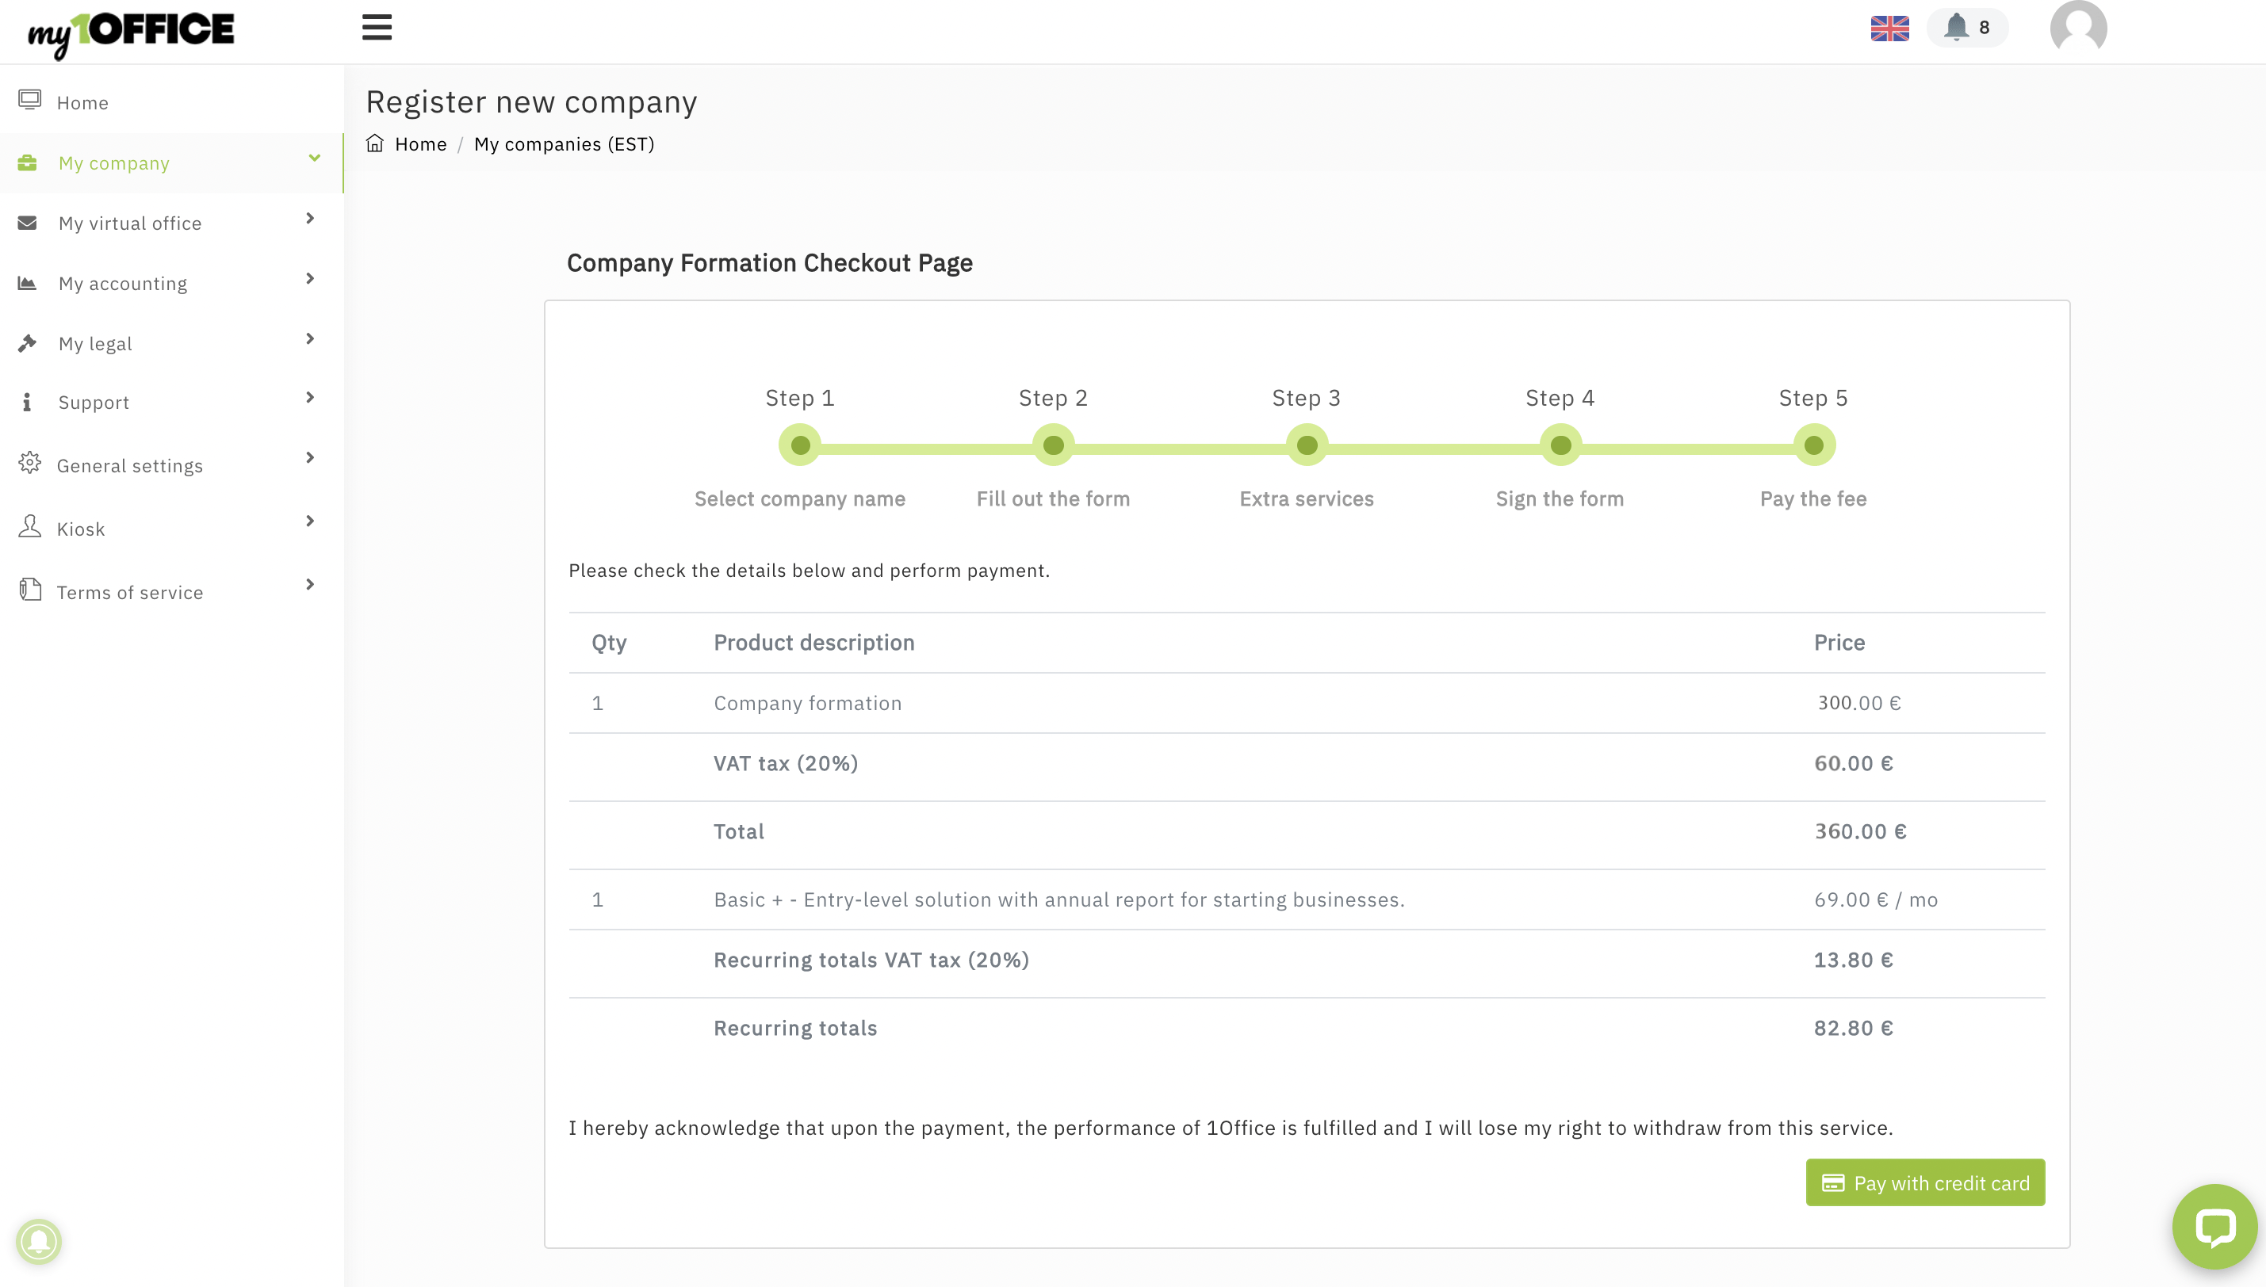
Task: Open the live chat bubble icon
Action: tap(2214, 1226)
